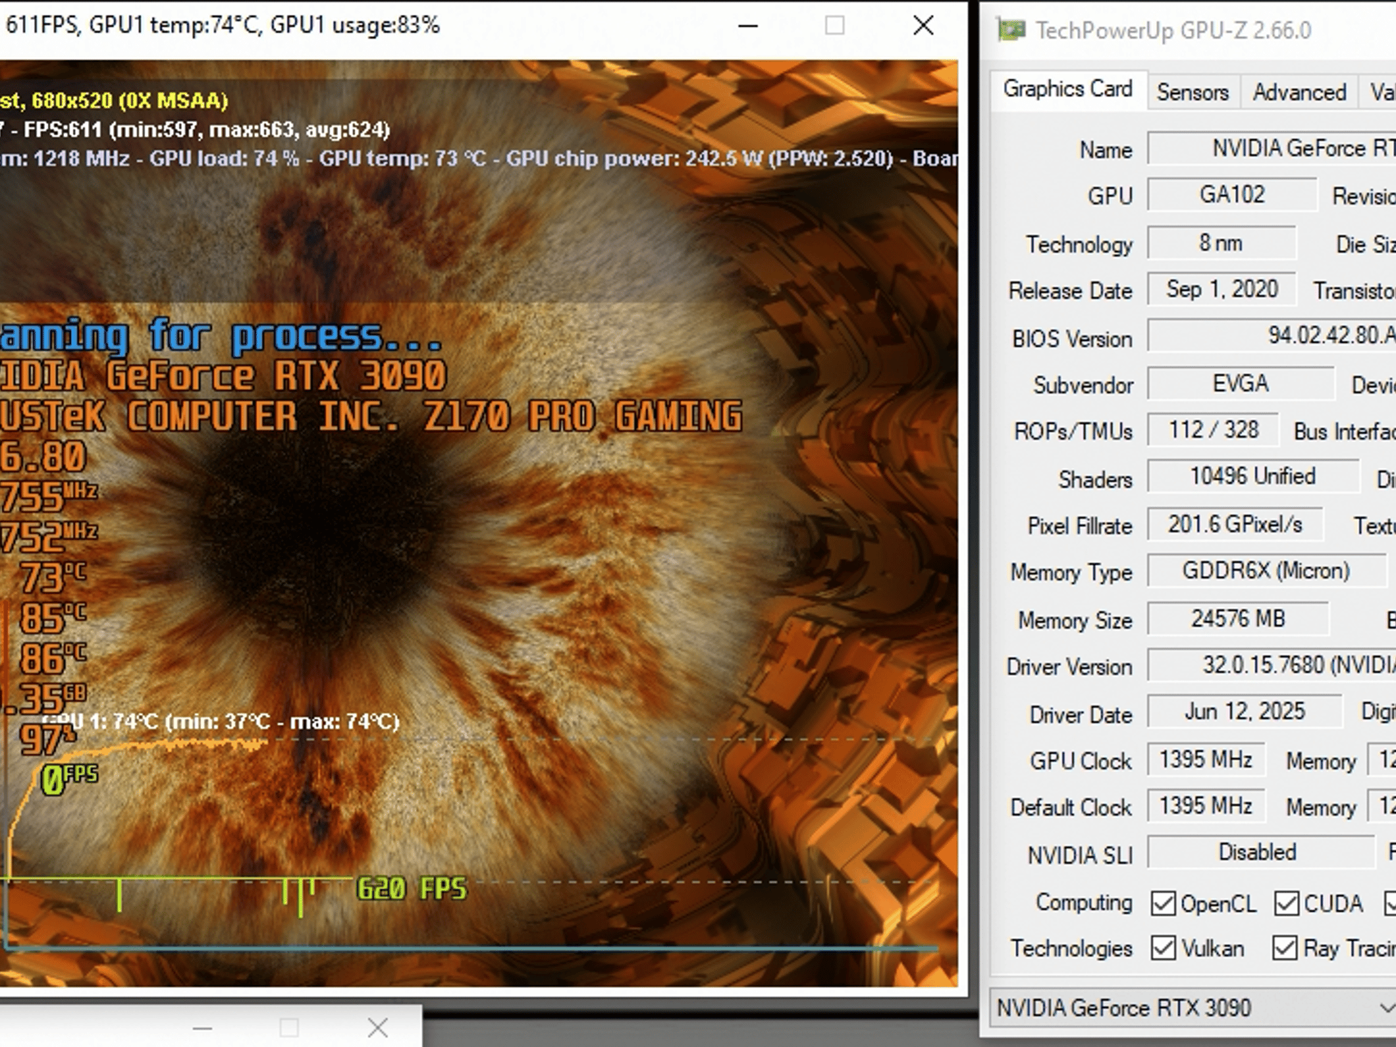This screenshot has height=1047, width=1396.
Task: Click the NVIDIA GeForce RTX 3090 overlay text
Action: [223, 376]
